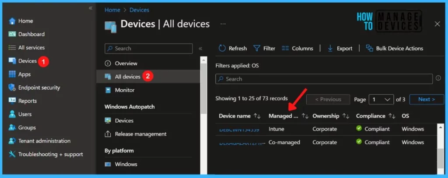The height and width of the screenshot is (178, 448).
Task: Open the ellipsis menu next to the page title
Action: coord(223,24)
